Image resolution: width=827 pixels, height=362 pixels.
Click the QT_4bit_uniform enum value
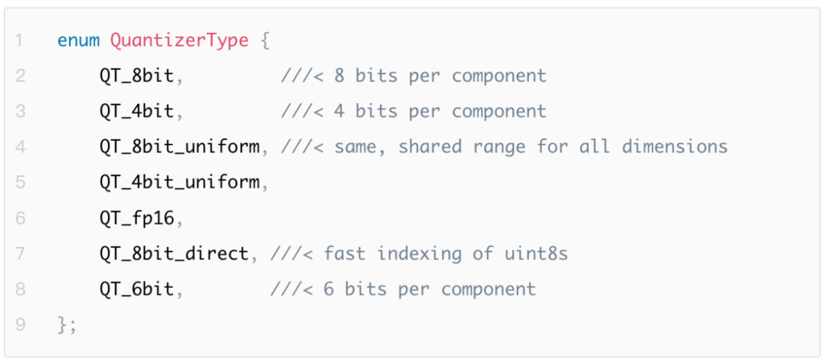coord(179,182)
